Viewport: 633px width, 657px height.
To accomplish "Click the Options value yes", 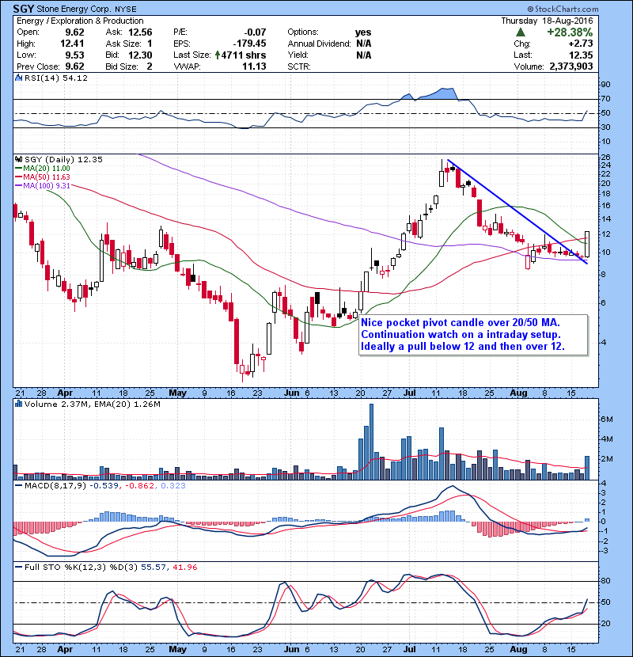I will (x=363, y=32).
